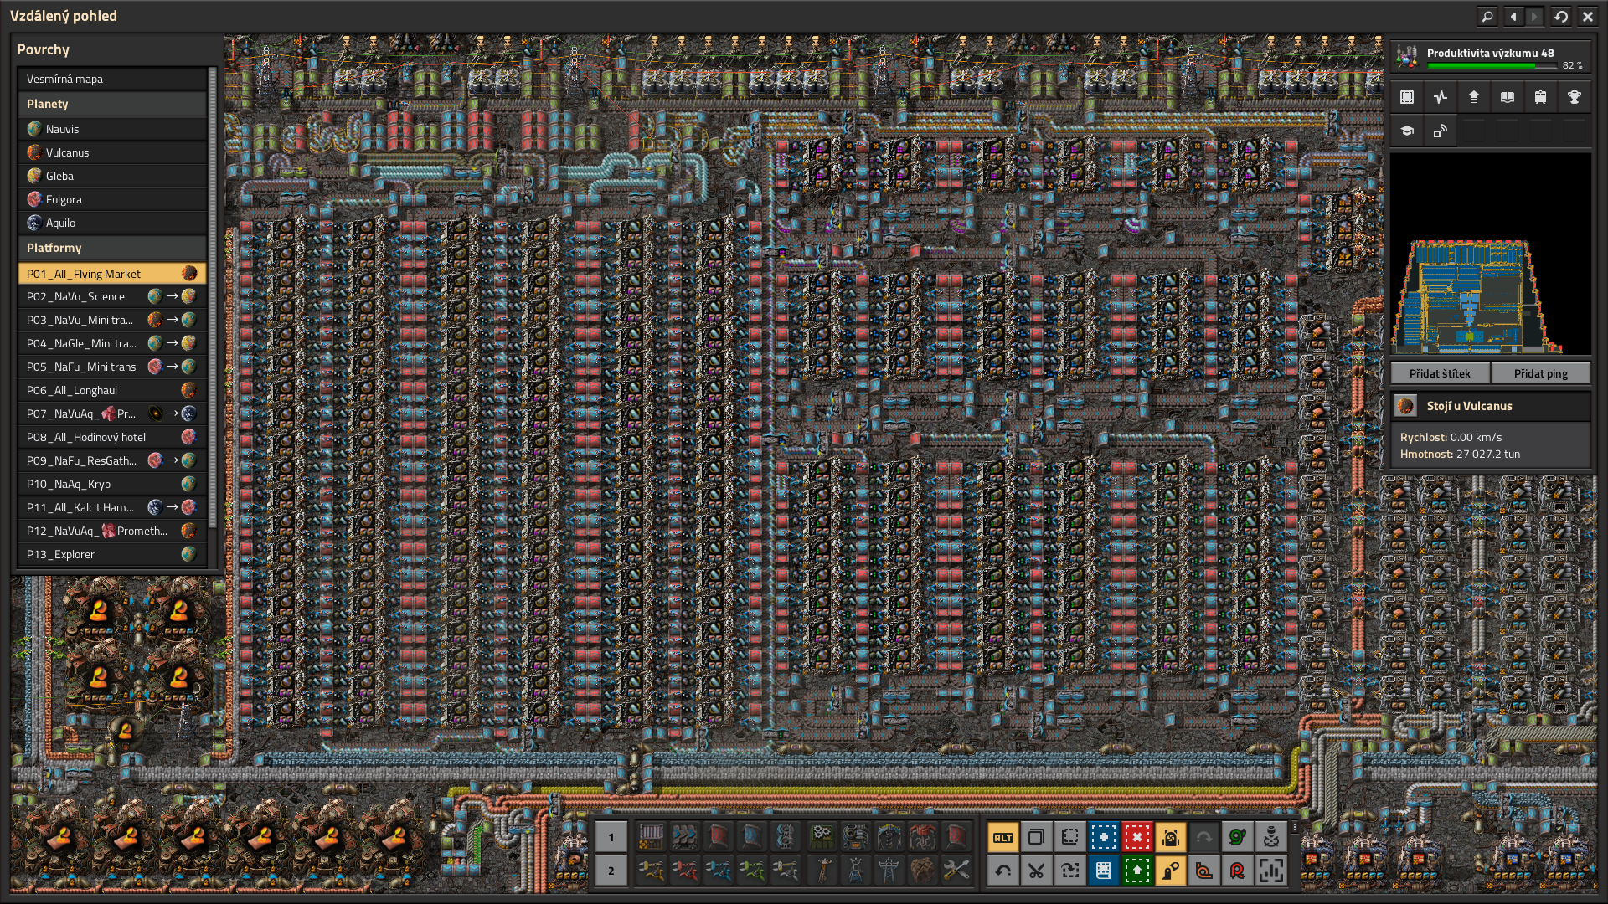
Task: Select the blue blueprint tool
Action: pos(1103,837)
